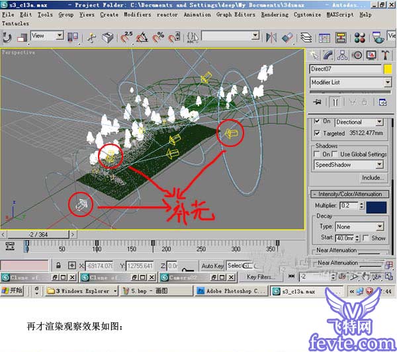Open the Curve Editor icon
Viewport: 397px width, 352px height.
point(325,38)
